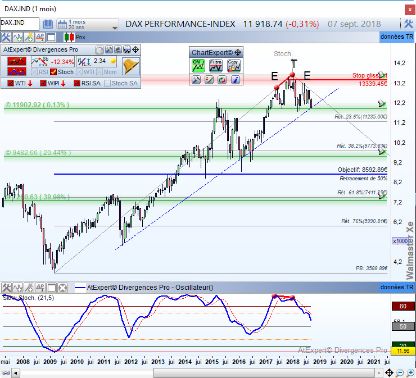Screen dimensions: 416x378
Task: Open the 1 mois timeframe dropdown
Action: (88, 24)
